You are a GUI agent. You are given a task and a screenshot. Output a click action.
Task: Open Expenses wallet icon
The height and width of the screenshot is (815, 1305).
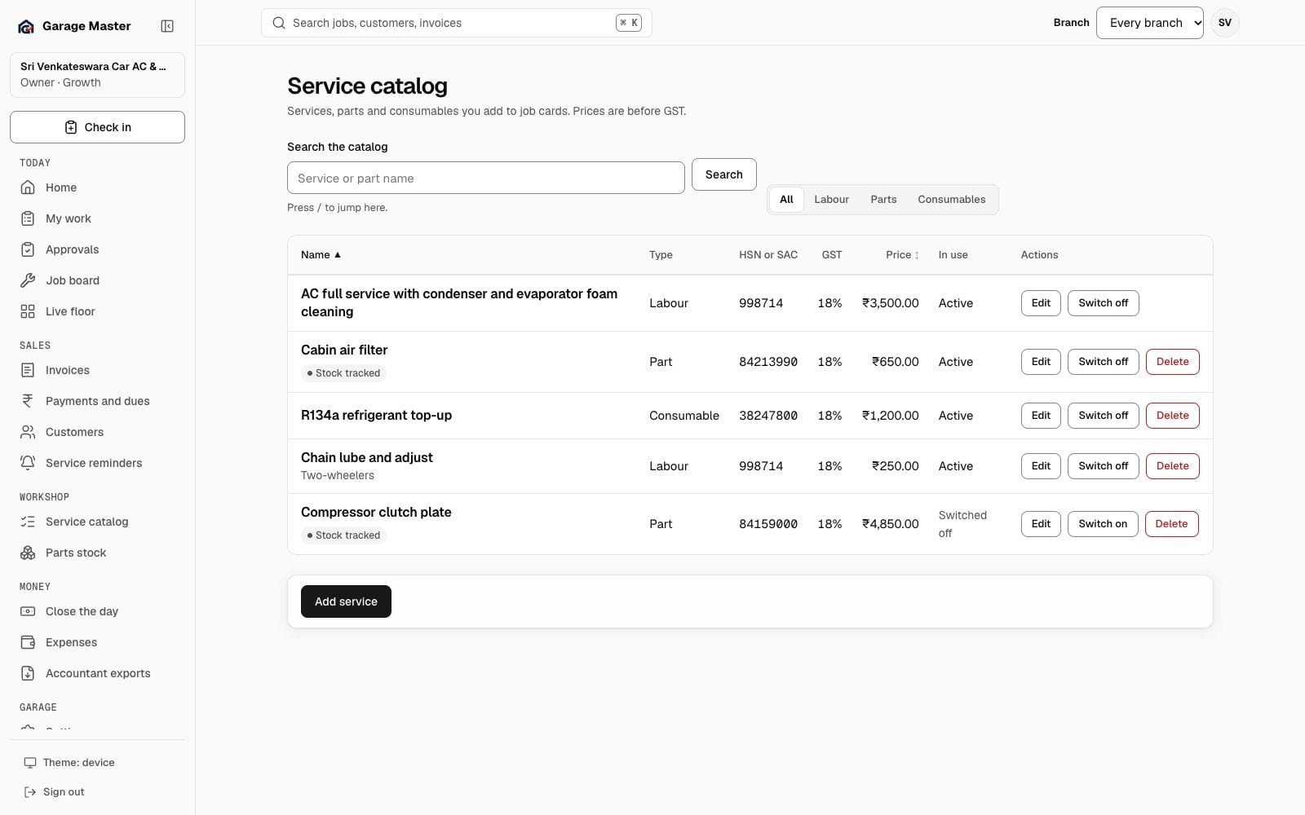pos(28,642)
